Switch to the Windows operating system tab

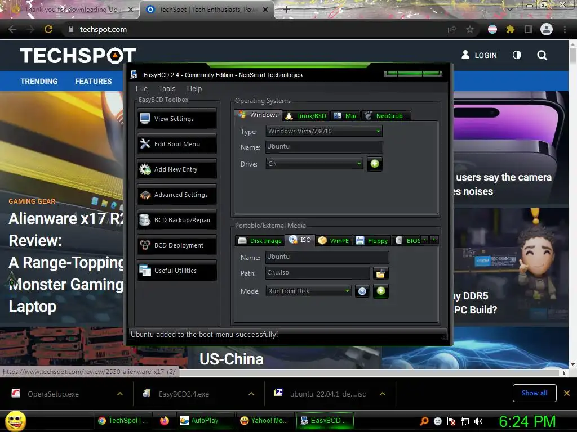pyautogui.click(x=258, y=115)
